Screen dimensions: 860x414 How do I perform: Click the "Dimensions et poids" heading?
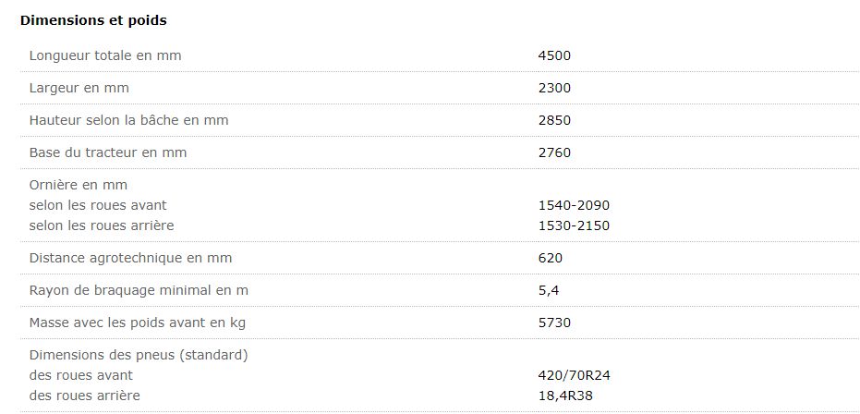(80, 19)
